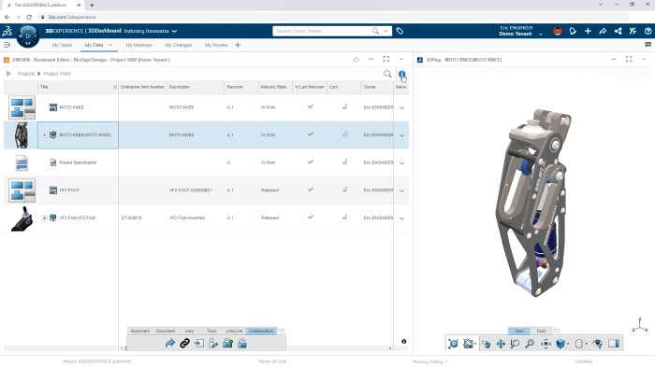Open menu chevron for VF2 FOOT row
The image size is (655, 367).
coord(401,191)
